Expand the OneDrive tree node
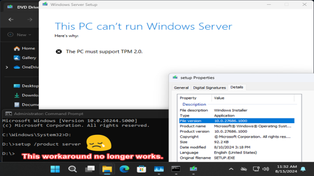The height and width of the screenshot is (176, 314). (x=7, y=67)
